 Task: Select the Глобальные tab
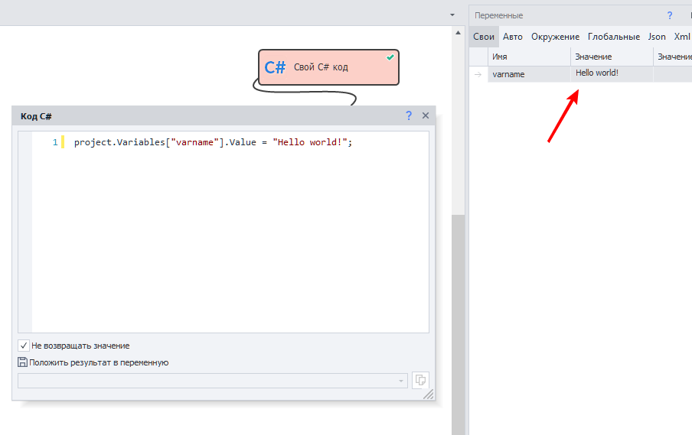613,36
